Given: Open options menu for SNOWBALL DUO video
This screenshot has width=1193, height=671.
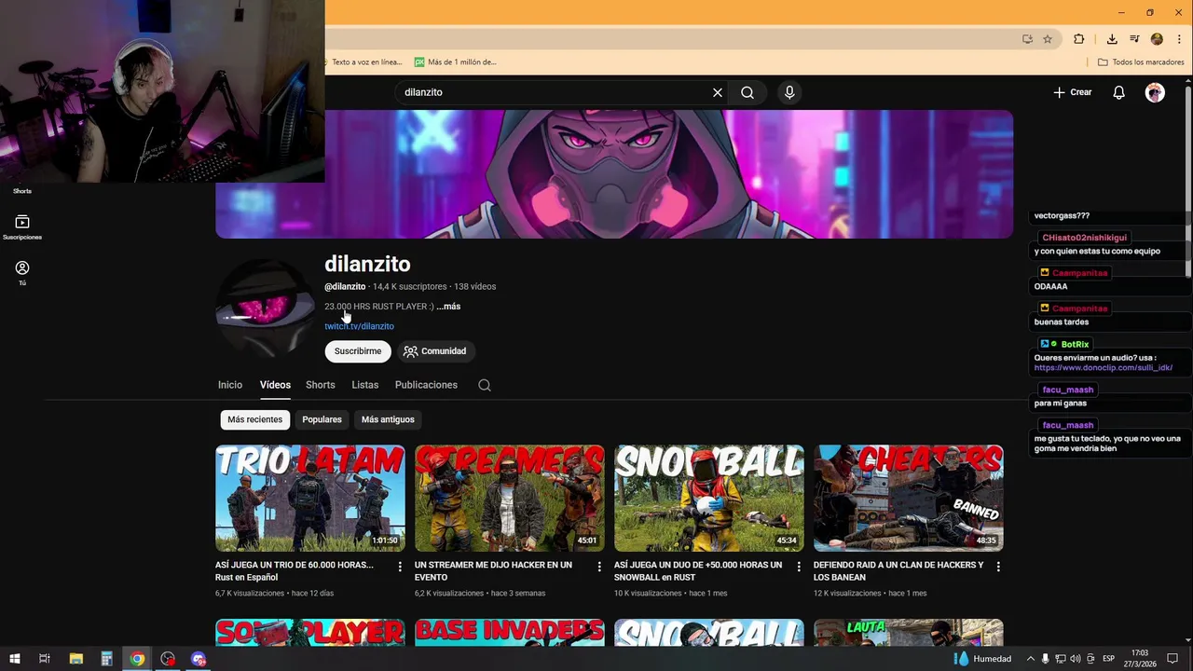Looking at the screenshot, I should pos(799,567).
